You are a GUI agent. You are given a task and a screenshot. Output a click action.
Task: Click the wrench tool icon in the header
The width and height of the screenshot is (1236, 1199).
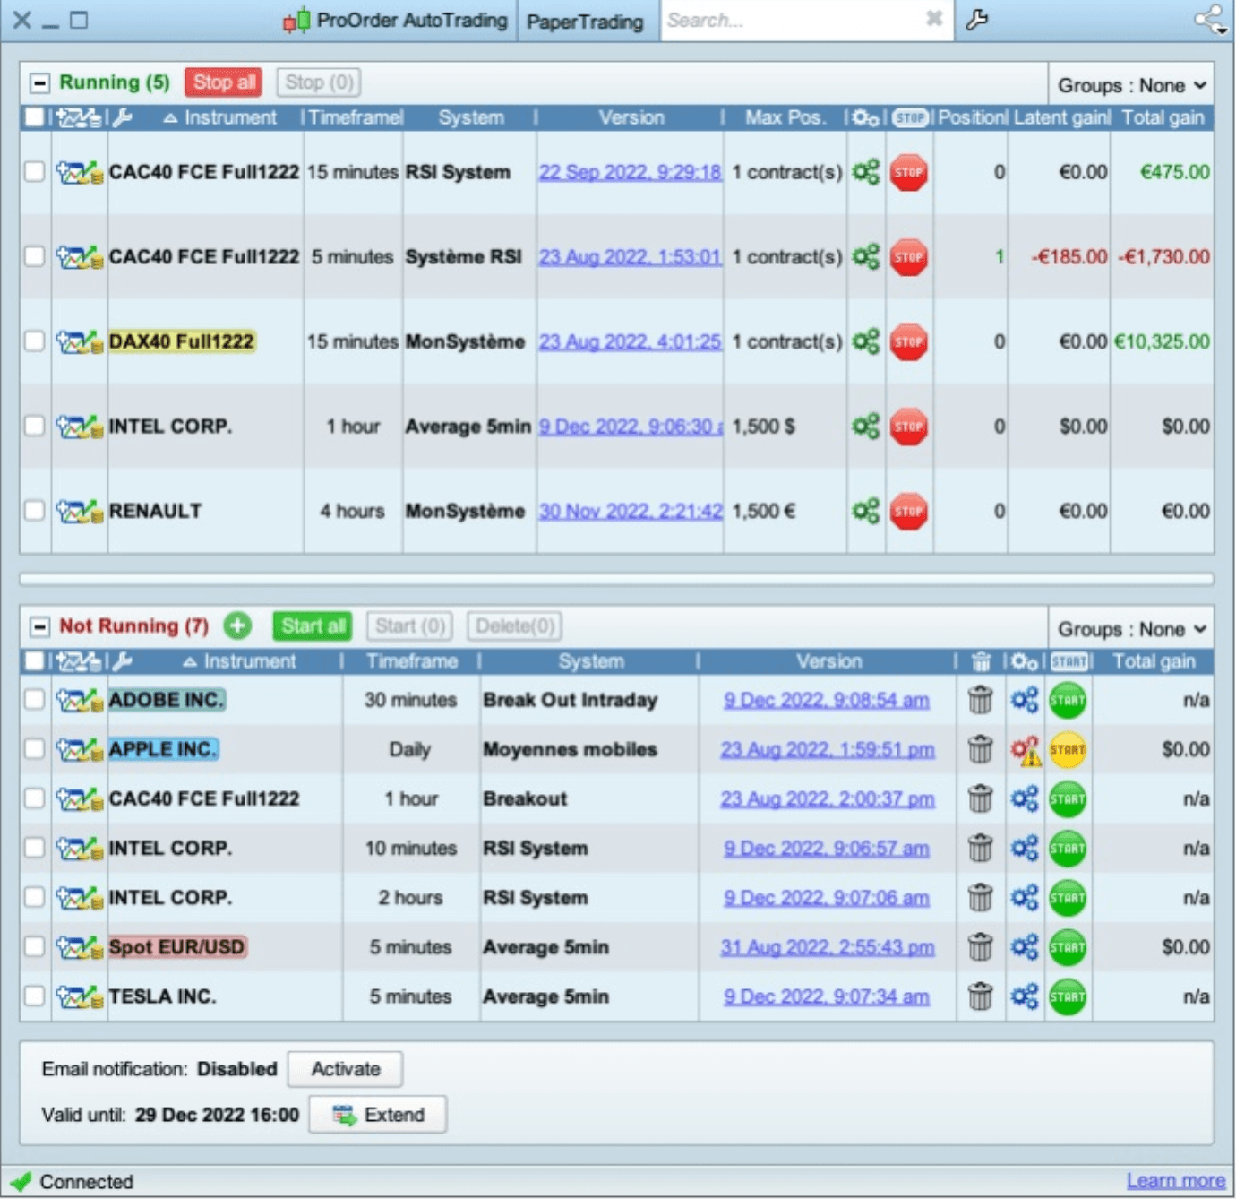[975, 17]
